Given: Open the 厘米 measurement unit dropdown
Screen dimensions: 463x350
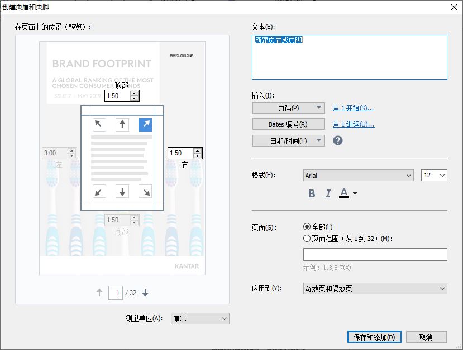Looking at the screenshot, I should (200, 318).
